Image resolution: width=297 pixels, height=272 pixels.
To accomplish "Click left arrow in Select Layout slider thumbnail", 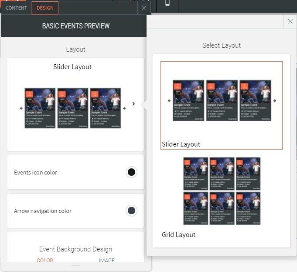I will 169,101.
